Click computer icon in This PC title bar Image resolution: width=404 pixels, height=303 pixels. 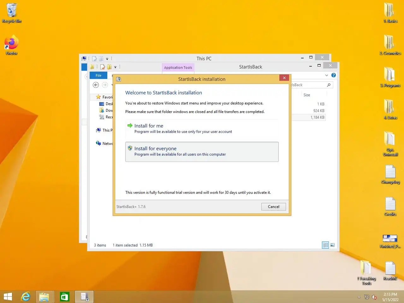[84, 58]
